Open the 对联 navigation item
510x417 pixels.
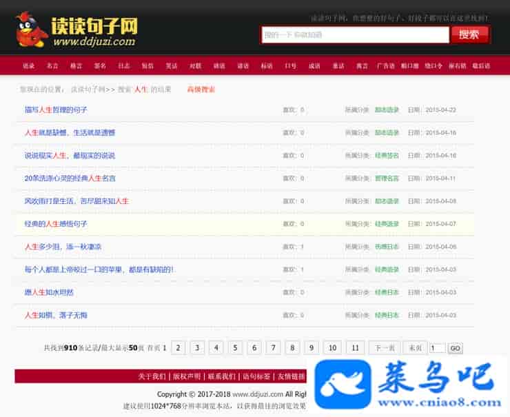point(196,66)
